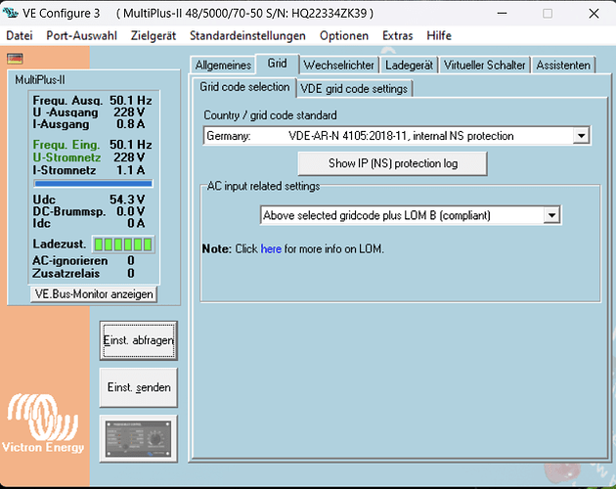
Task: Open the Extras menu
Action: [398, 36]
